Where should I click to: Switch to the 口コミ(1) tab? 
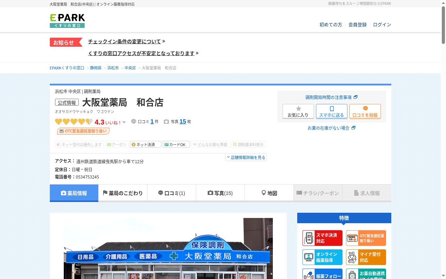[172, 193]
